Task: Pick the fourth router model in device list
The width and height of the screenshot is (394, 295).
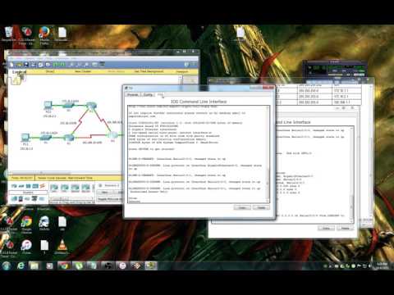Action: [x=85, y=188]
